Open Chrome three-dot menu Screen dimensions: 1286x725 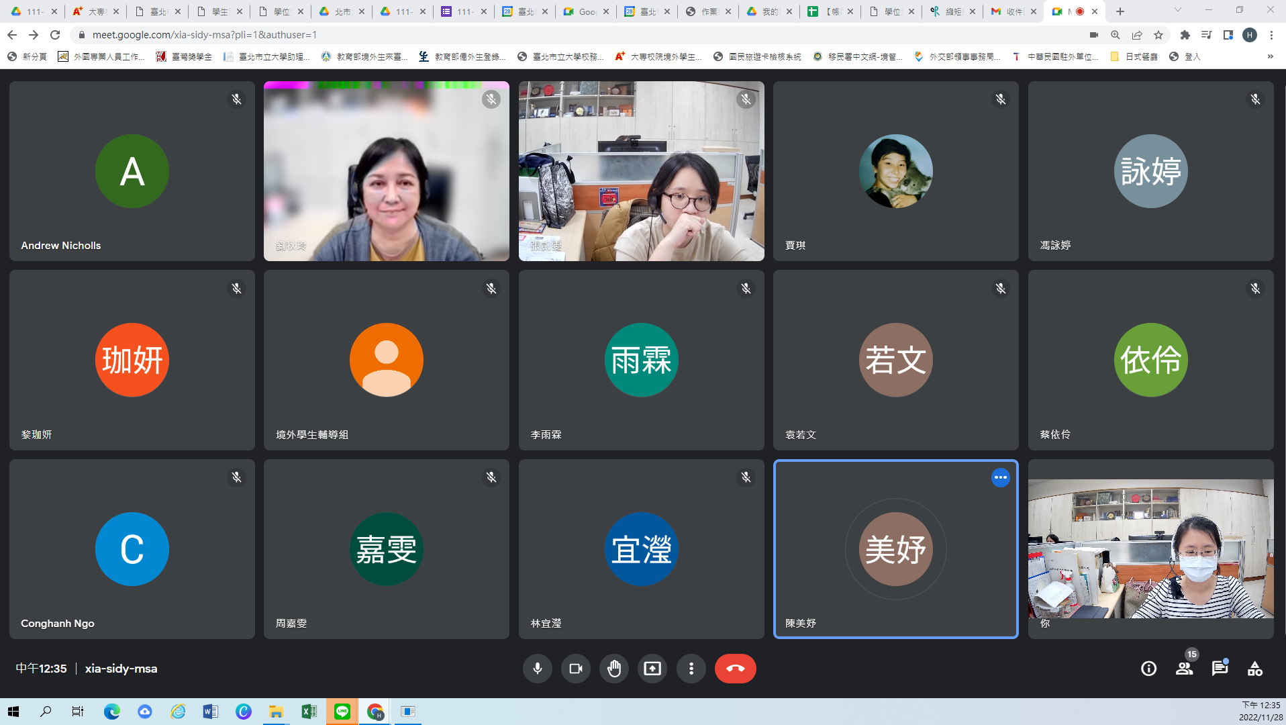[1271, 35]
